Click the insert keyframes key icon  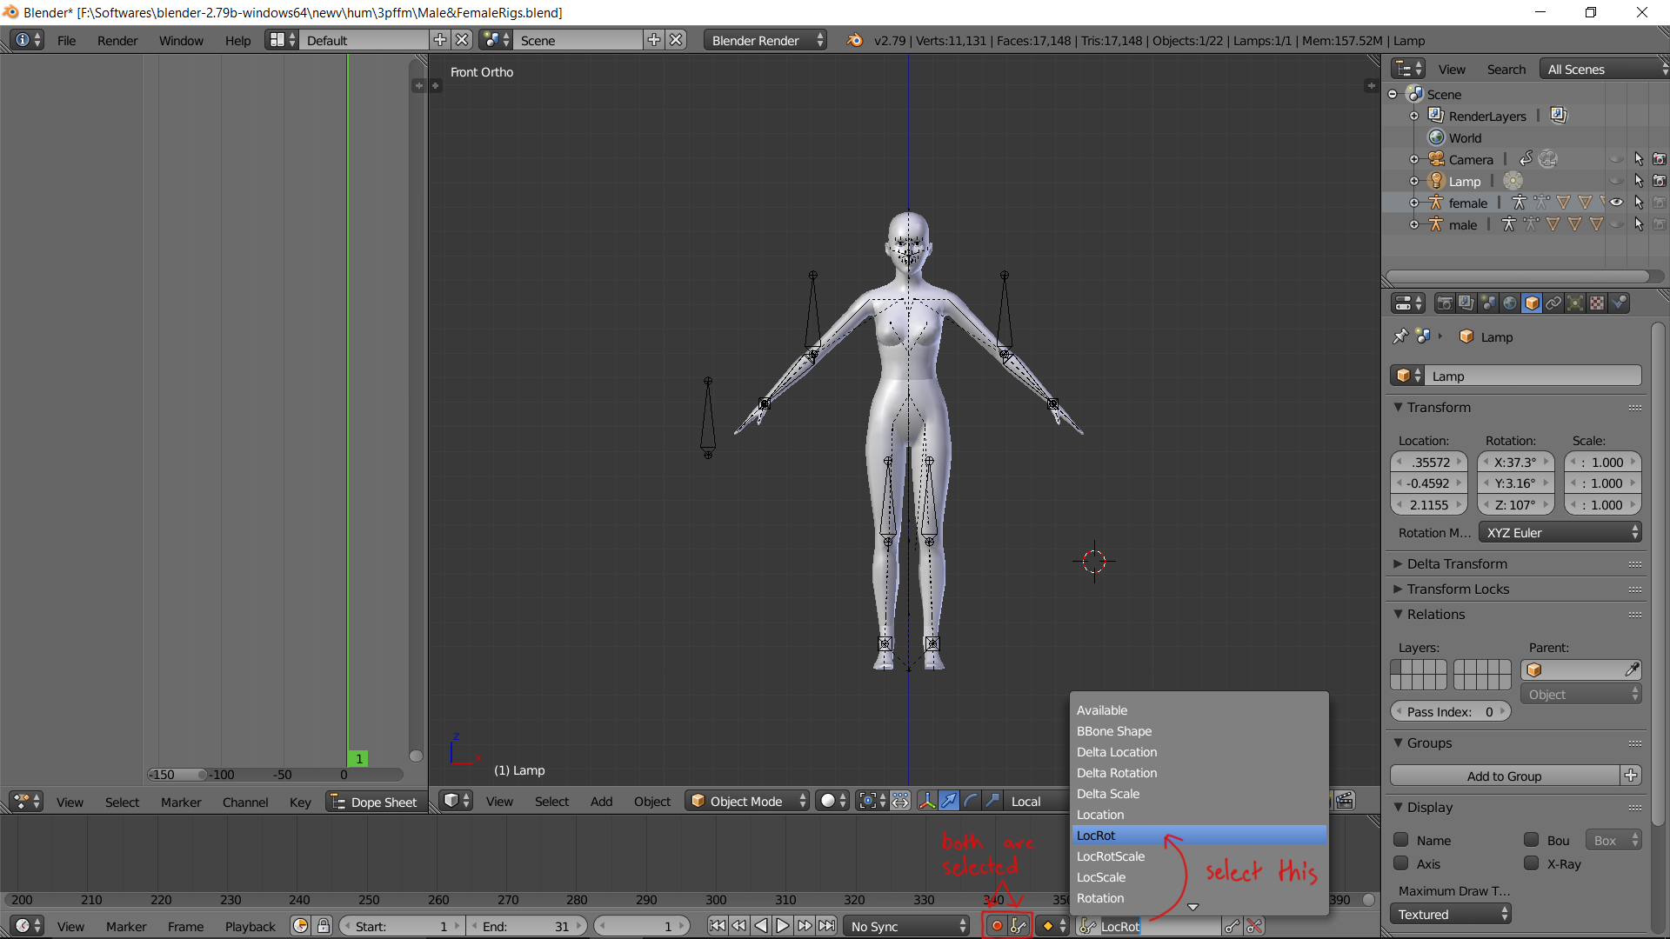pyautogui.click(x=1232, y=926)
